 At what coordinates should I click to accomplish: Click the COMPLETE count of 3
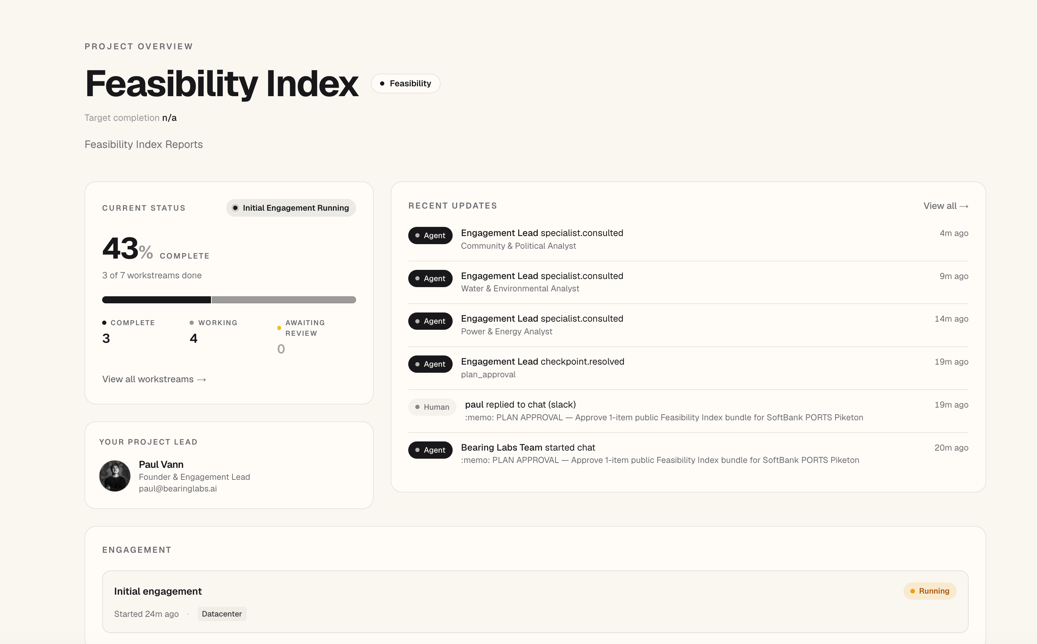point(106,338)
